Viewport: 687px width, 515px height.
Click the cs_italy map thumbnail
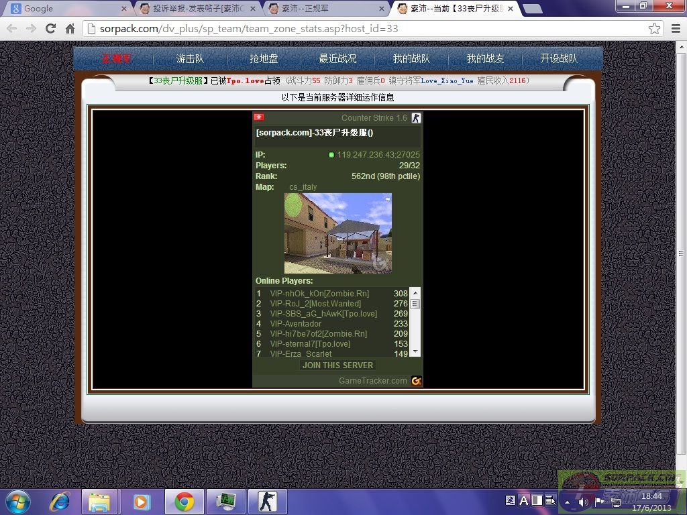point(337,233)
